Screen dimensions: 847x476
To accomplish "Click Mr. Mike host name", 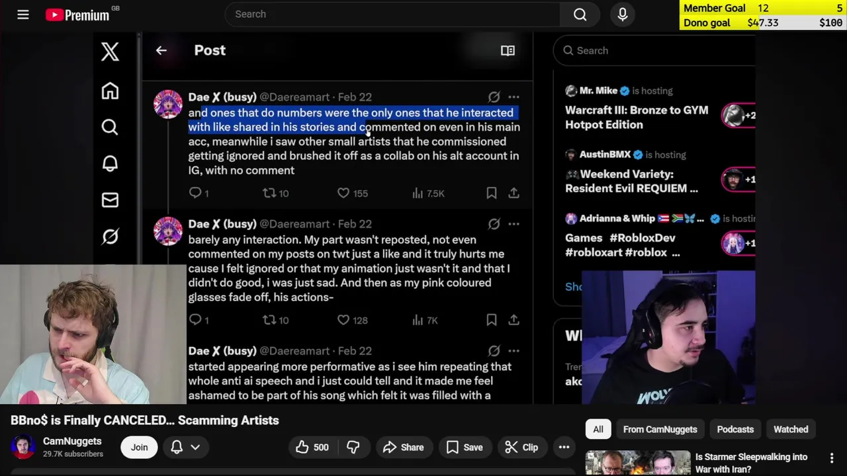I will pos(598,91).
